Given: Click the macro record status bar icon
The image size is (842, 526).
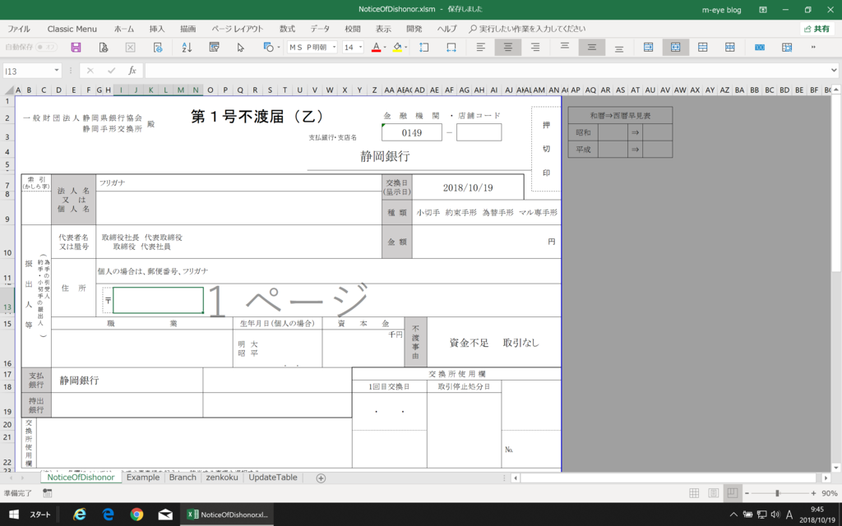Looking at the screenshot, I should [x=47, y=493].
